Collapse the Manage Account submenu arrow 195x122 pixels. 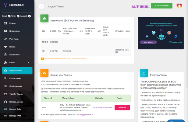(x=28, y=102)
